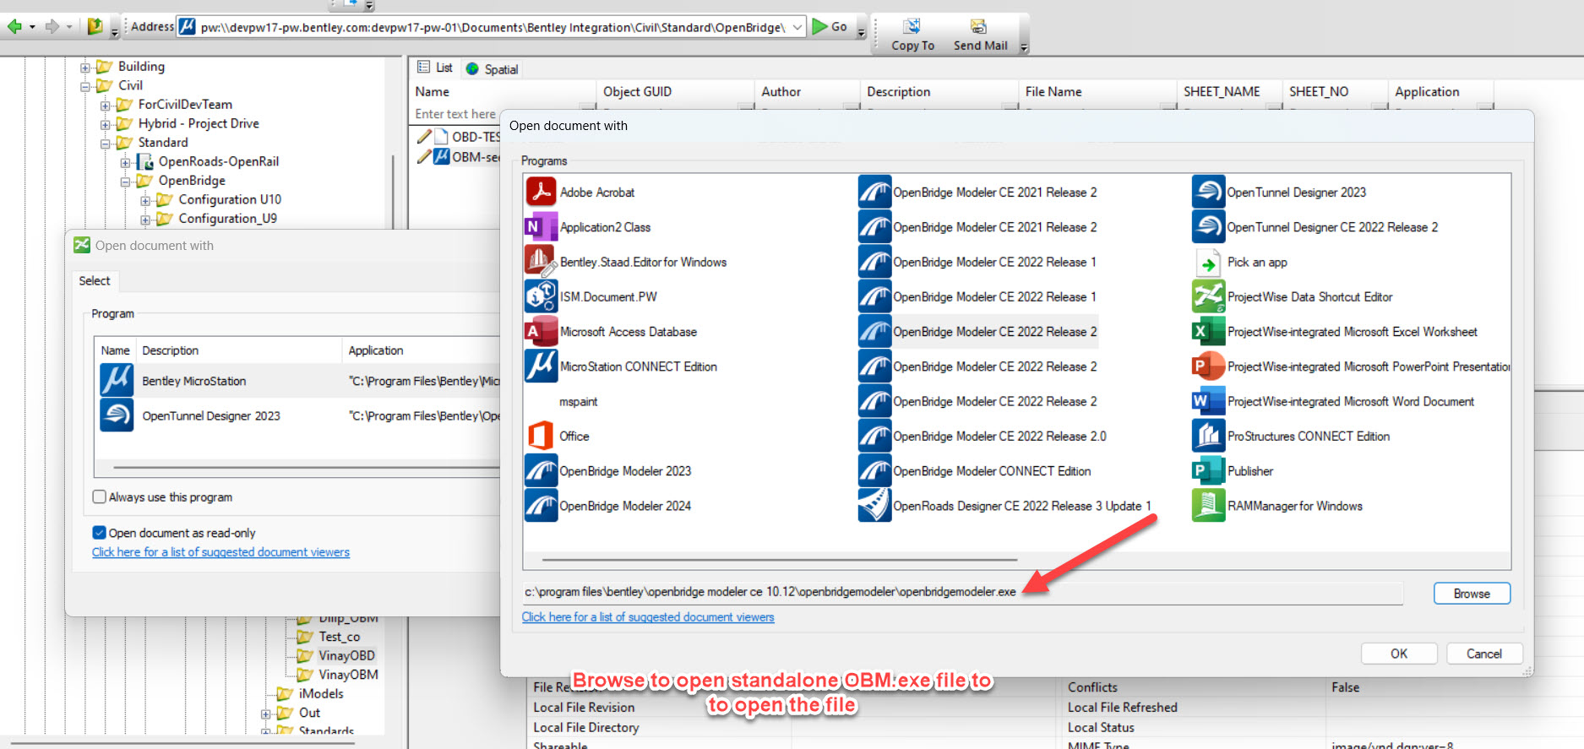Select OpenBridge Modeler CONNECT Edition icon
The height and width of the screenshot is (749, 1584).
874,470
